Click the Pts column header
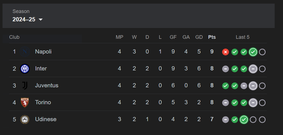This screenshot has width=283, height=135. coord(212,37)
